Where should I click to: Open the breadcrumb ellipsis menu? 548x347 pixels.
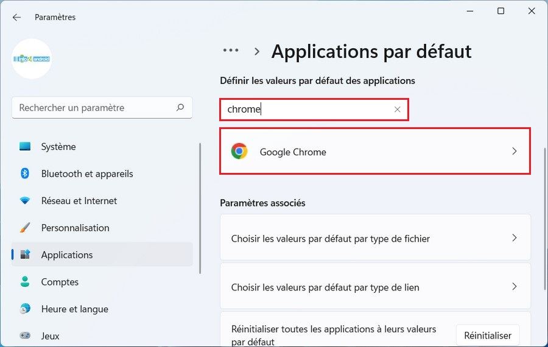pyautogui.click(x=231, y=51)
